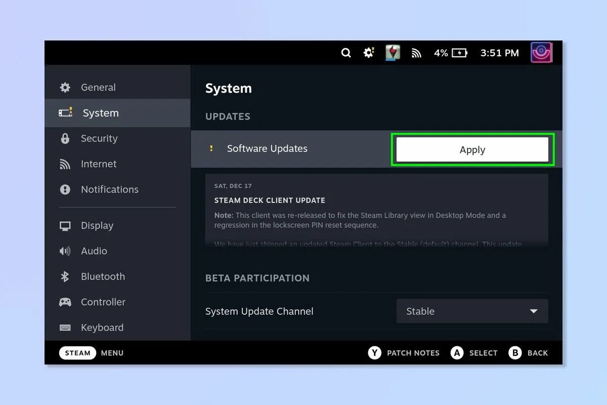Select the B button glyph

tap(515, 353)
